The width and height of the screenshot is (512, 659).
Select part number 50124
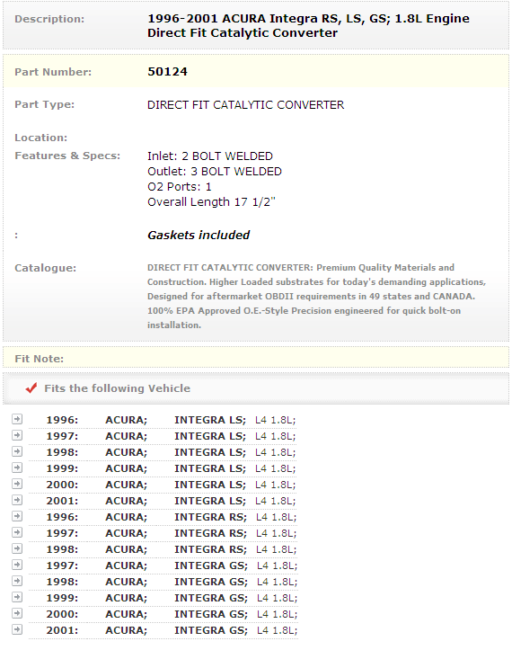pos(167,72)
